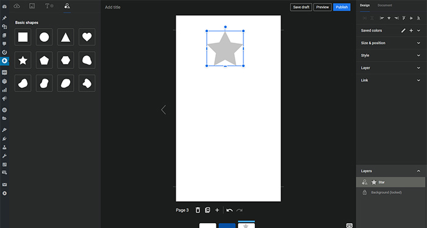427x228 pixels.
Task: Undo the last action
Action: pos(229,210)
